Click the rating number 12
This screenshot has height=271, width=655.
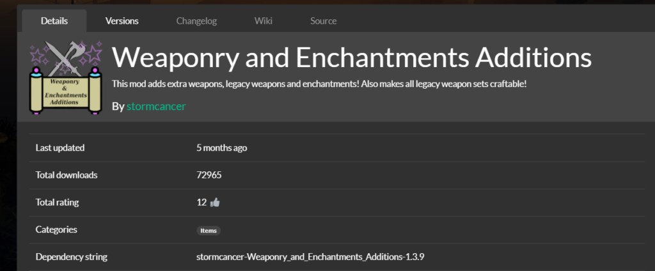(201, 203)
